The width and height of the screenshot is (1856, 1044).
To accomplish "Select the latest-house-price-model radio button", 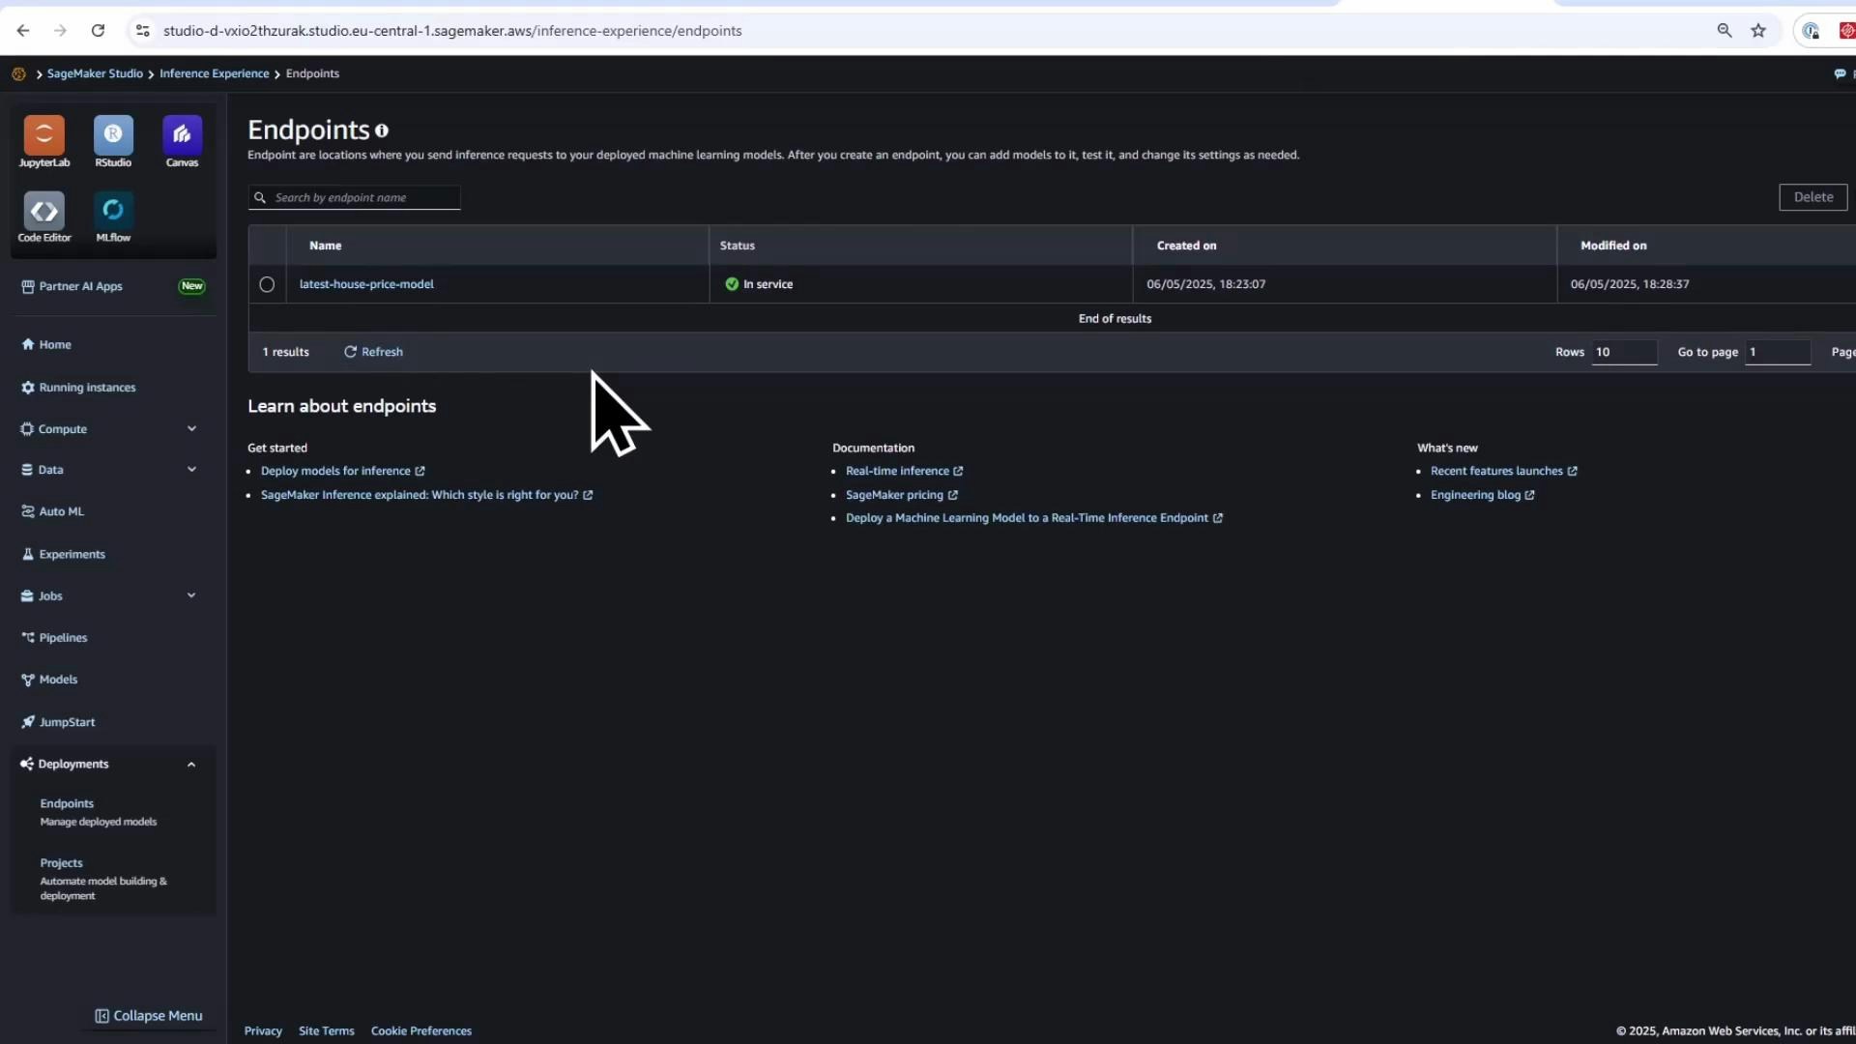I will pos(267,284).
